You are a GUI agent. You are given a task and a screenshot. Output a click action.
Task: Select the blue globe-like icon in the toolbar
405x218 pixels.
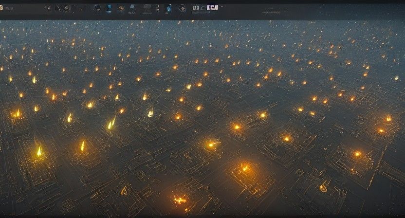tap(109, 8)
